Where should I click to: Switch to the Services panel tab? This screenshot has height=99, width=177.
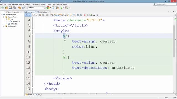pos(16,12)
